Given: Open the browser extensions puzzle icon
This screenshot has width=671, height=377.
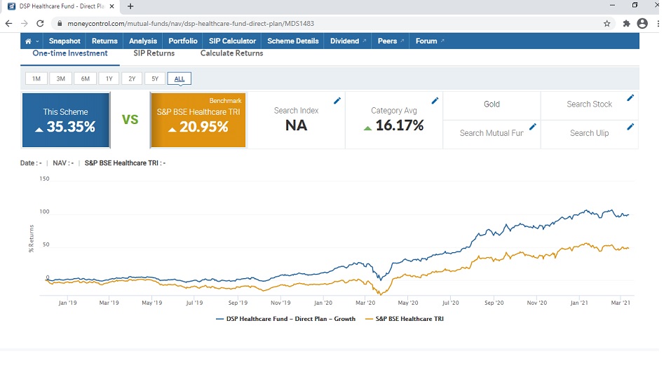Looking at the screenshot, I should pos(627,24).
